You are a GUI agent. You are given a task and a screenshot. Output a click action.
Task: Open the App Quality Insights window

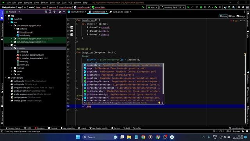click(98, 128)
